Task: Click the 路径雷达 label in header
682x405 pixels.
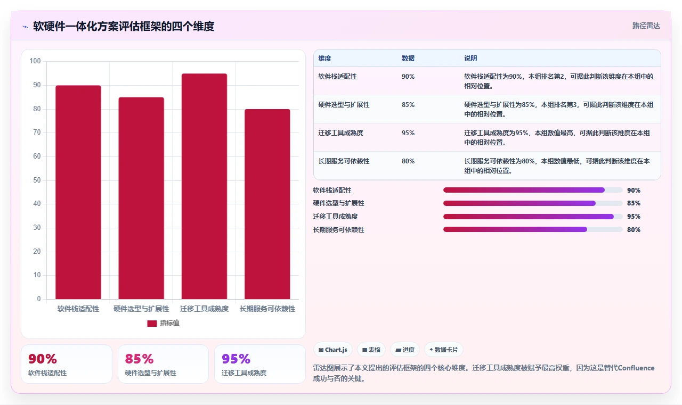Action: pos(646,26)
